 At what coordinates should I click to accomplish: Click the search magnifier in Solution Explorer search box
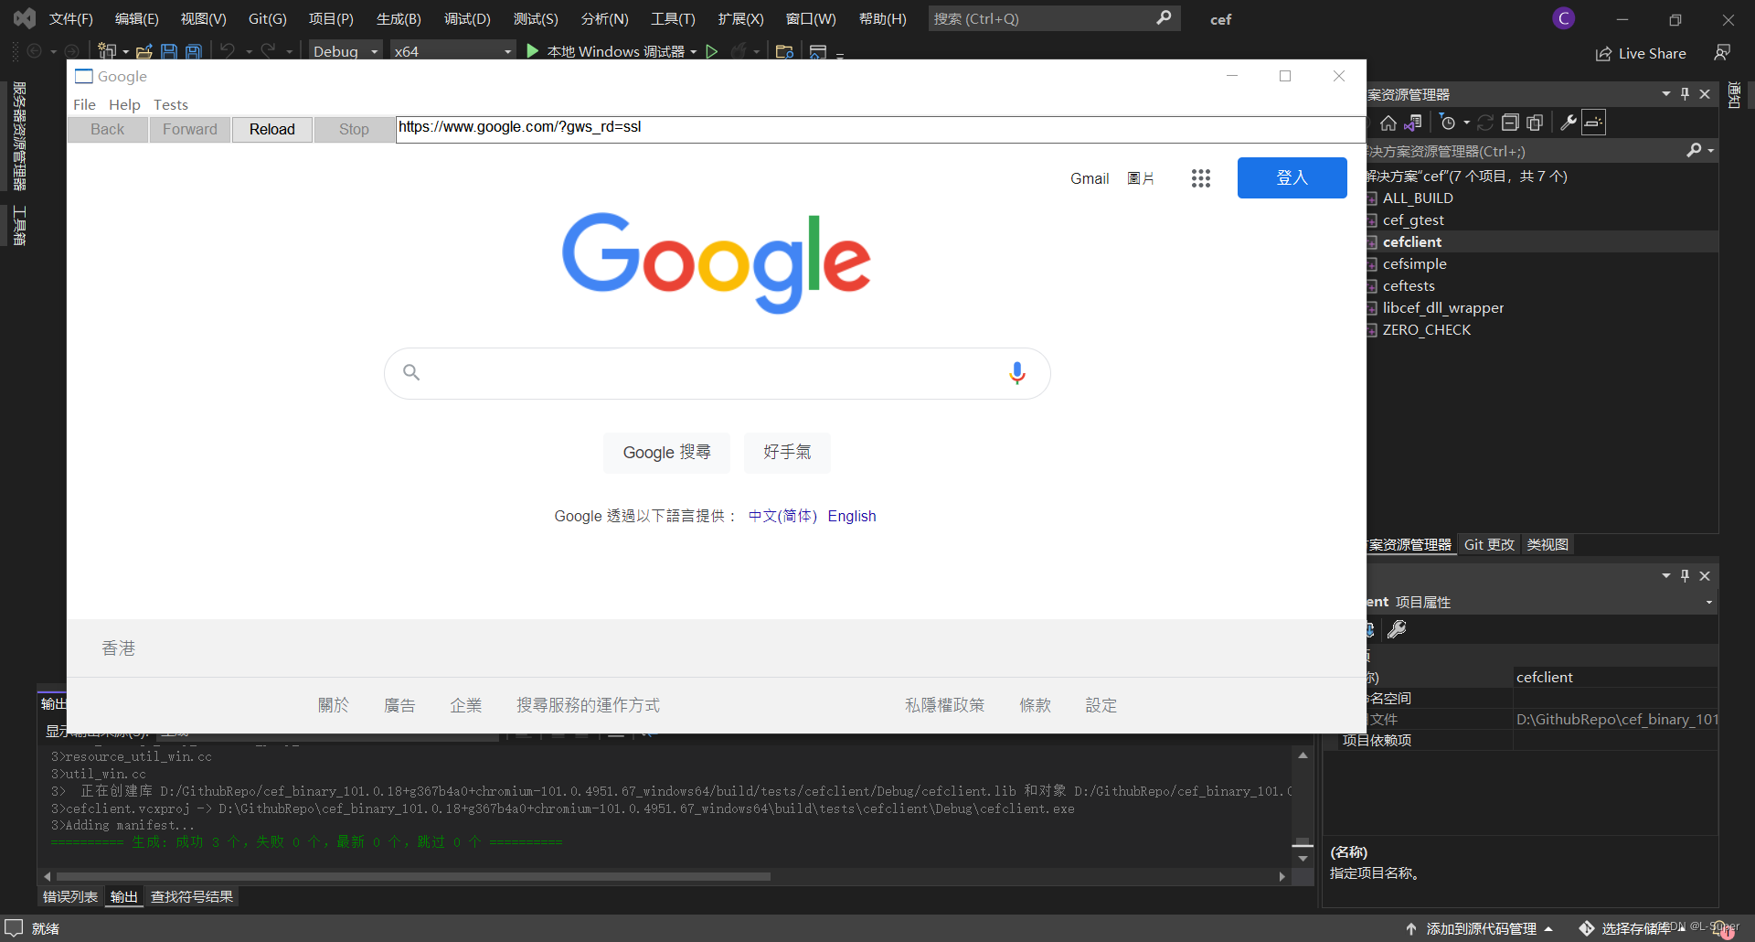tap(1694, 150)
